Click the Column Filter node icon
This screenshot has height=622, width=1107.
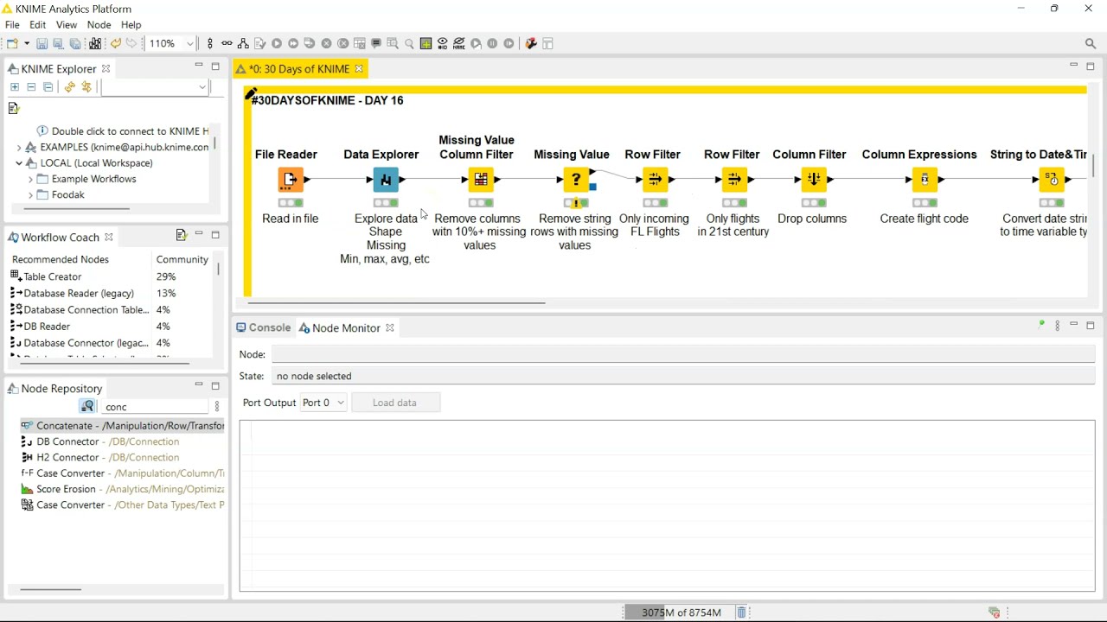814,180
